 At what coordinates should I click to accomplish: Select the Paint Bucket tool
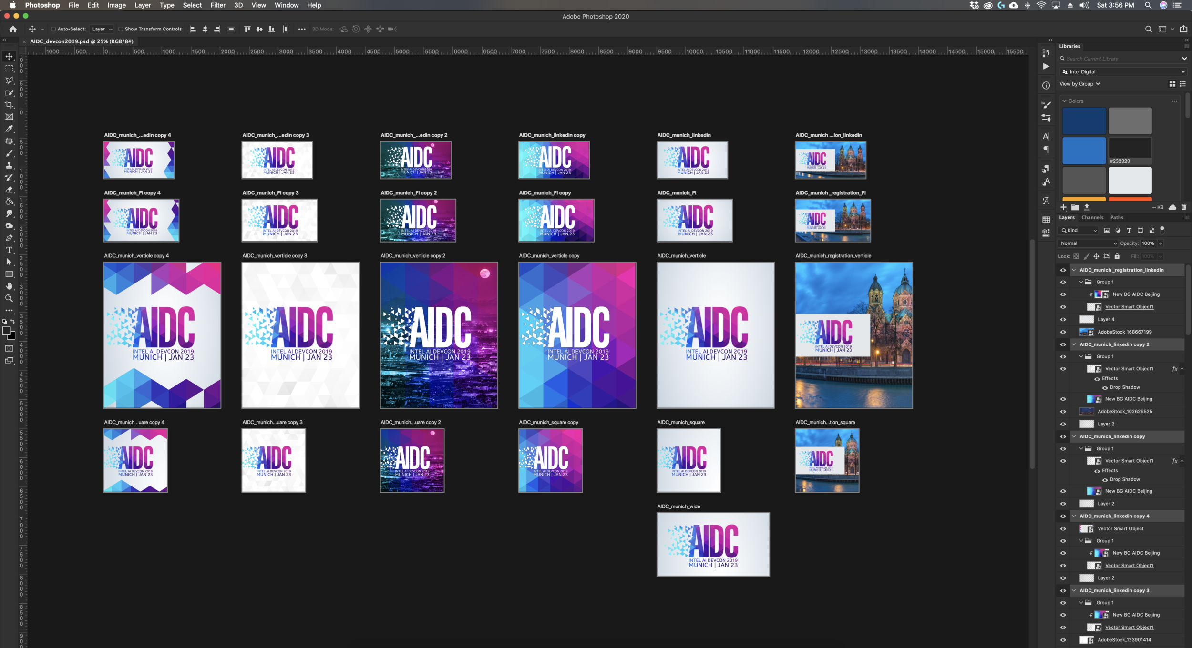(9, 202)
